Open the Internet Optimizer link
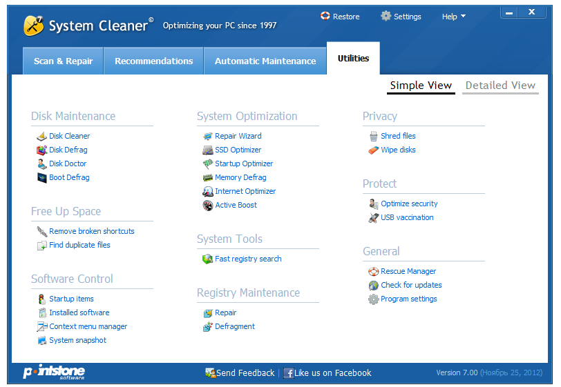Screen dimensions: 561x387 (x=245, y=192)
